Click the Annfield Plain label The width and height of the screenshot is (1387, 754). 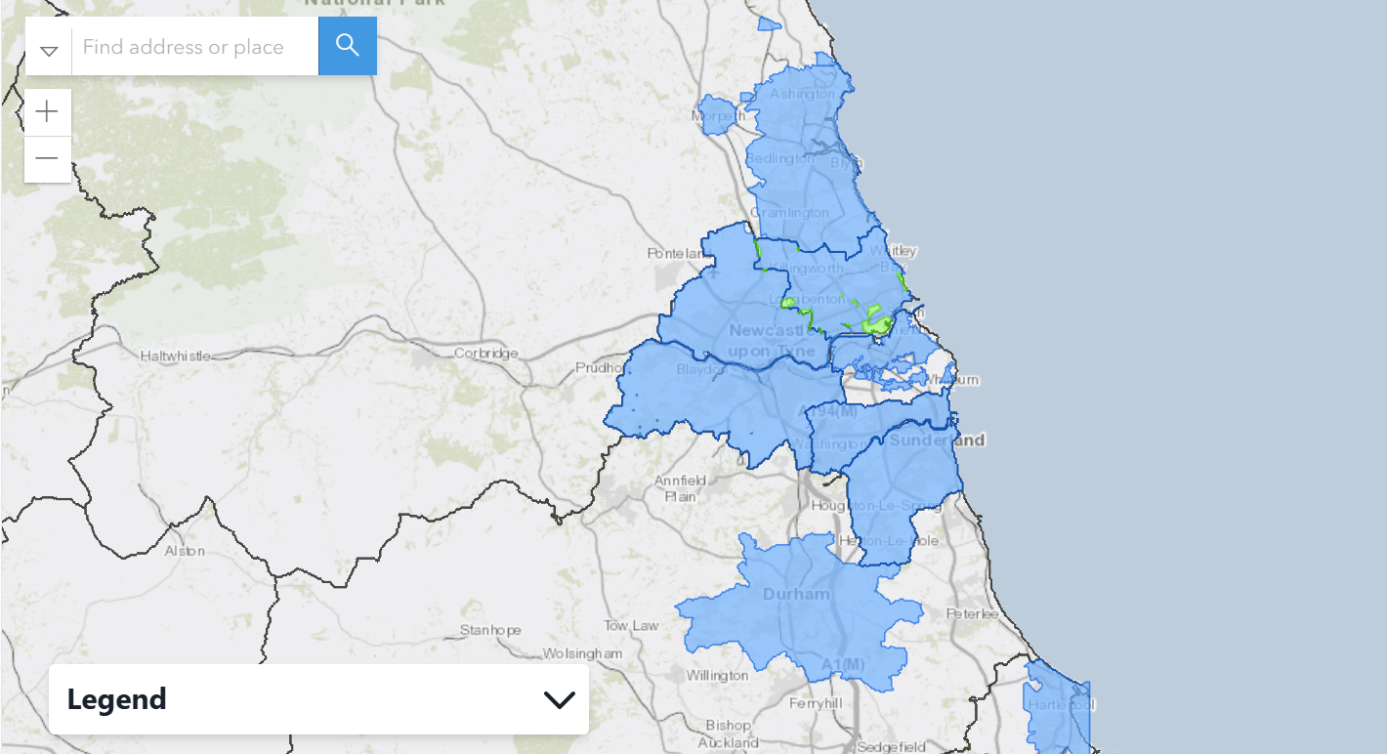click(680, 488)
